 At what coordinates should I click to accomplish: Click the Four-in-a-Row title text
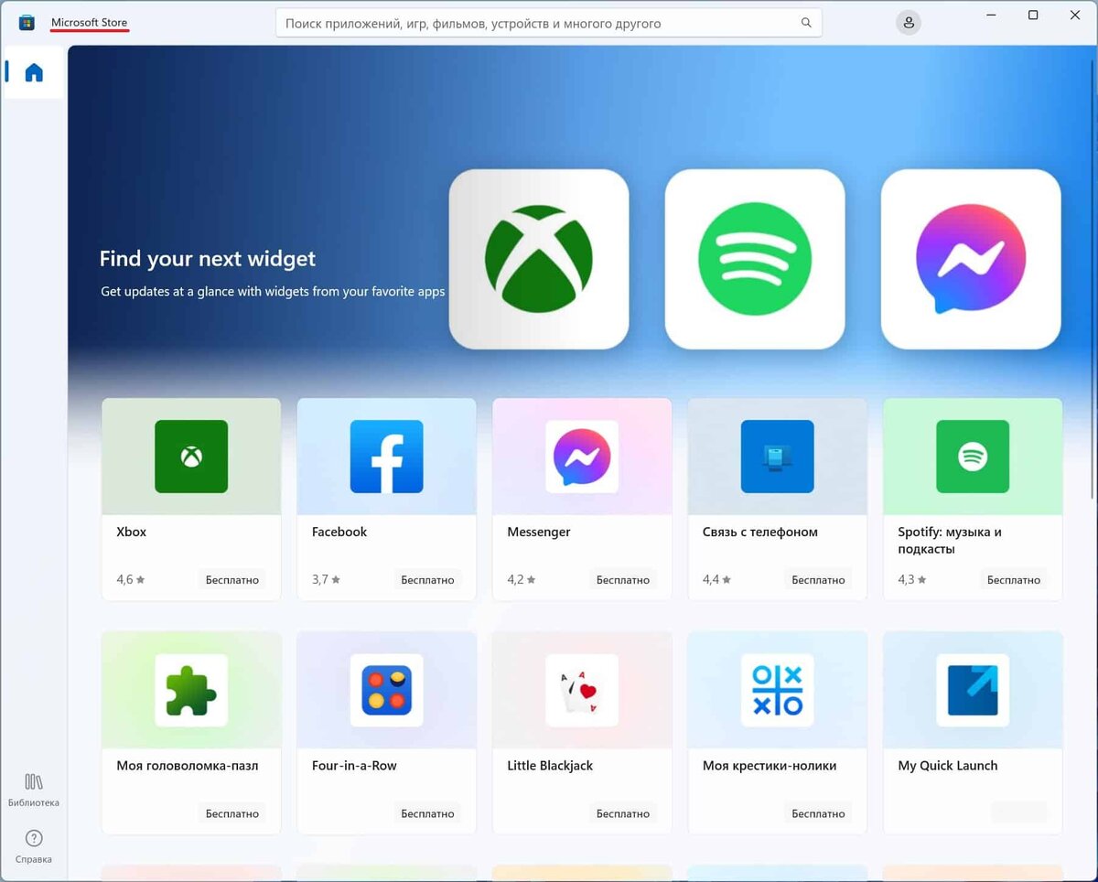click(354, 766)
